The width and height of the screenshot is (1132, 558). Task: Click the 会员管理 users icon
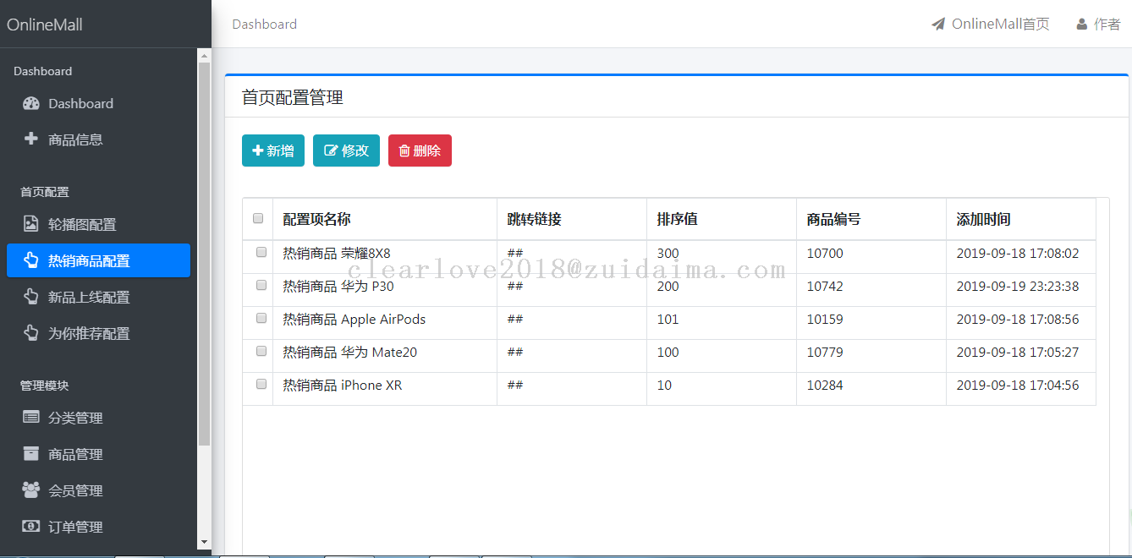[31, 490]
